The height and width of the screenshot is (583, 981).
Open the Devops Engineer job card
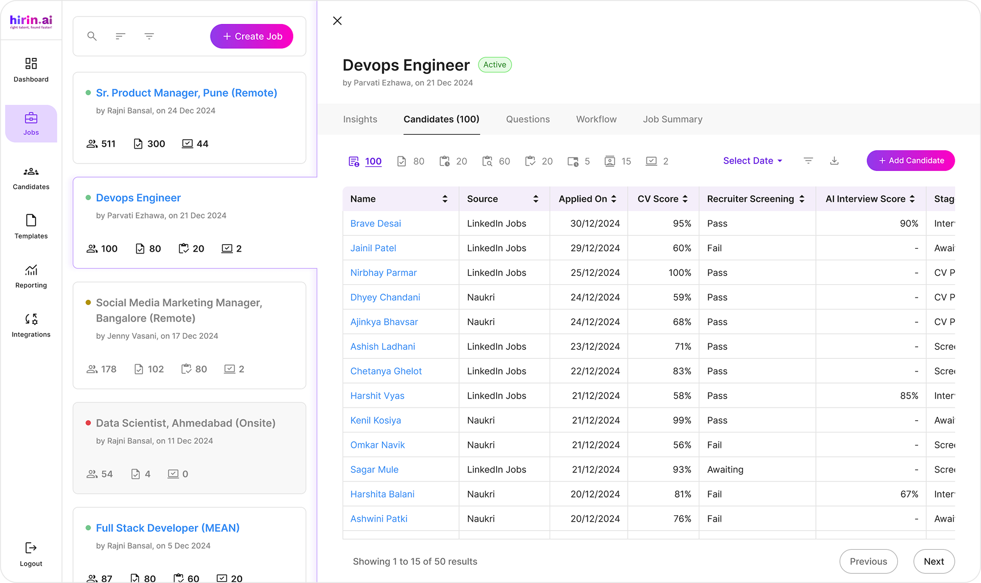(x=138, y=198)
